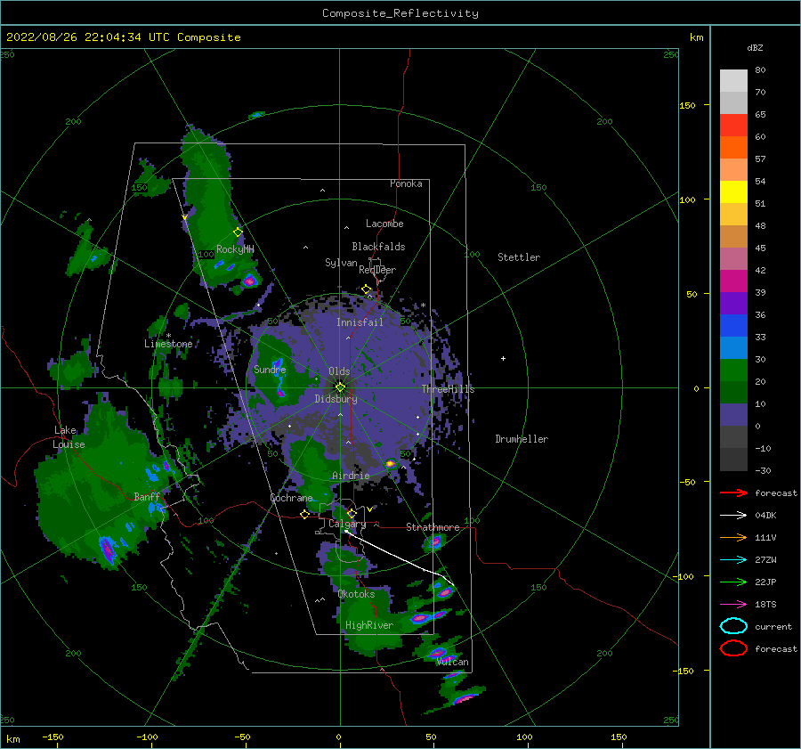801x749 pixels.
Task: Pick the bright yellow swatch between 54 and 51
Action: point(733,192)
